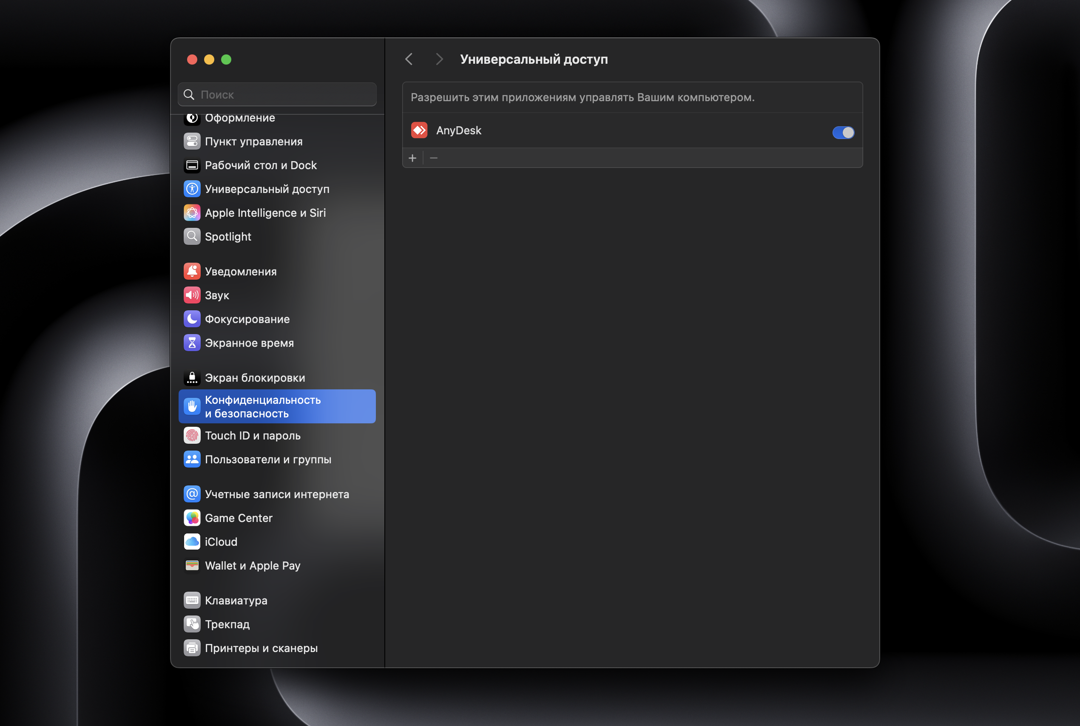Click the Трекпад icon
The height and width of the screenshot is (726, 1080).
[x=192, y=624]
